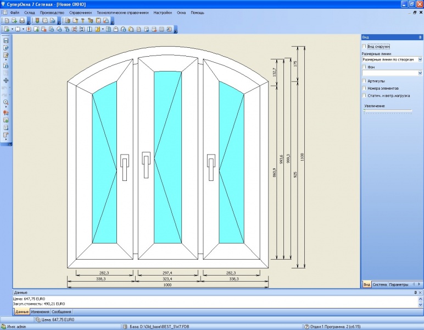
Task: Open the Производство menu
Action: [x=52, y=13]
